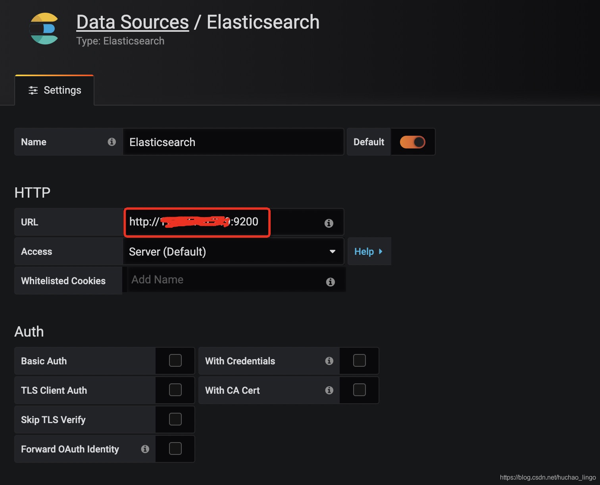Click the Elasticsearch logo icon

pyautogui.click(x=44, y=29)
